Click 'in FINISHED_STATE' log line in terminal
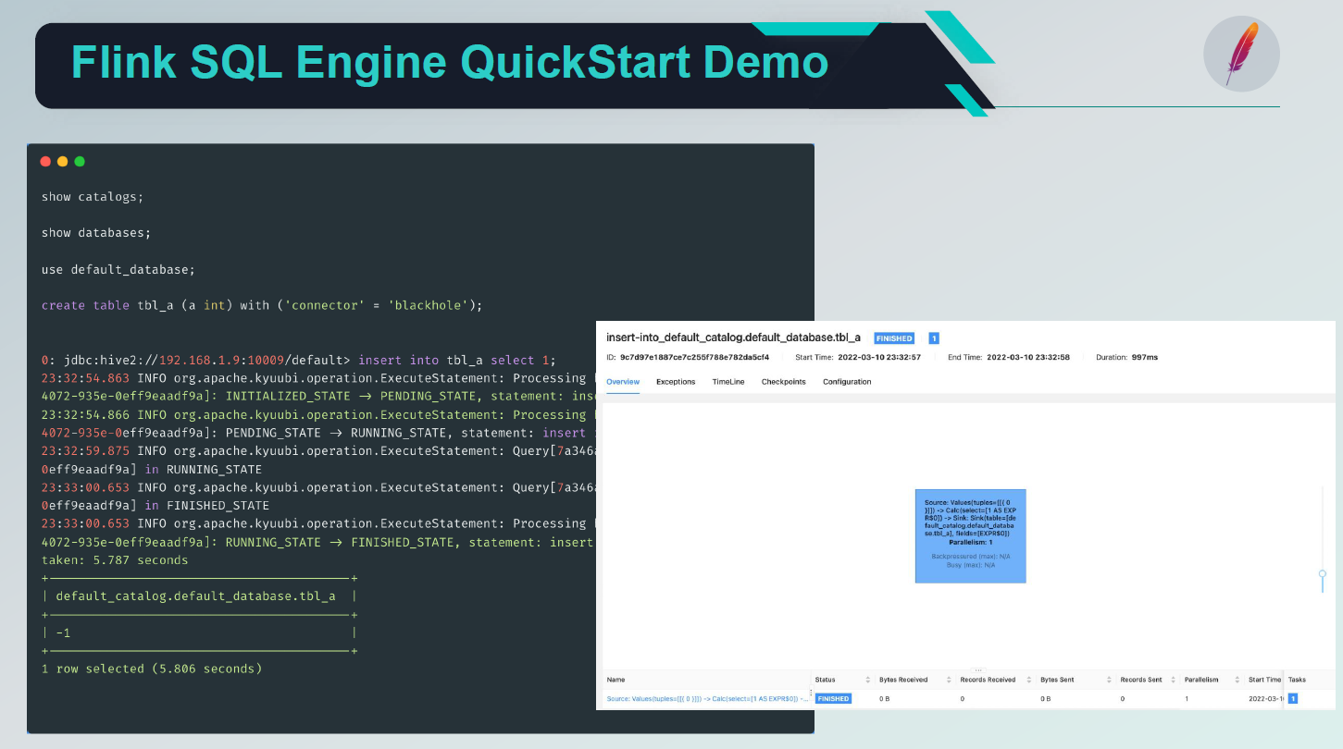 tap(155, 506)
